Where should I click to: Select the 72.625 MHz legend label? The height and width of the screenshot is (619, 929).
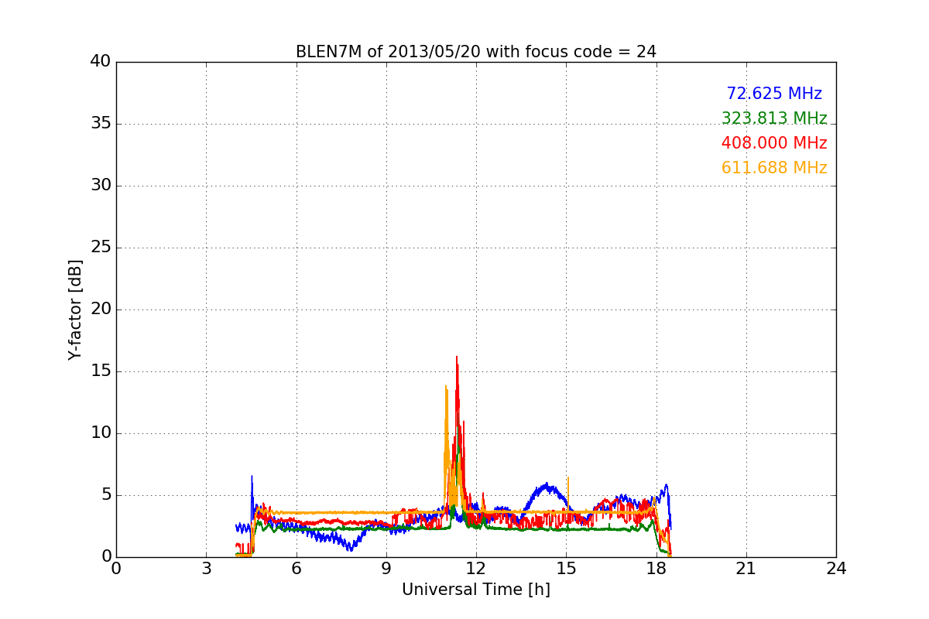774,94
